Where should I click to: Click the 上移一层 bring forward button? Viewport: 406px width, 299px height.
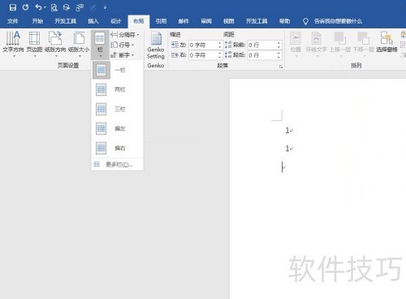click(x=340, y=44)
